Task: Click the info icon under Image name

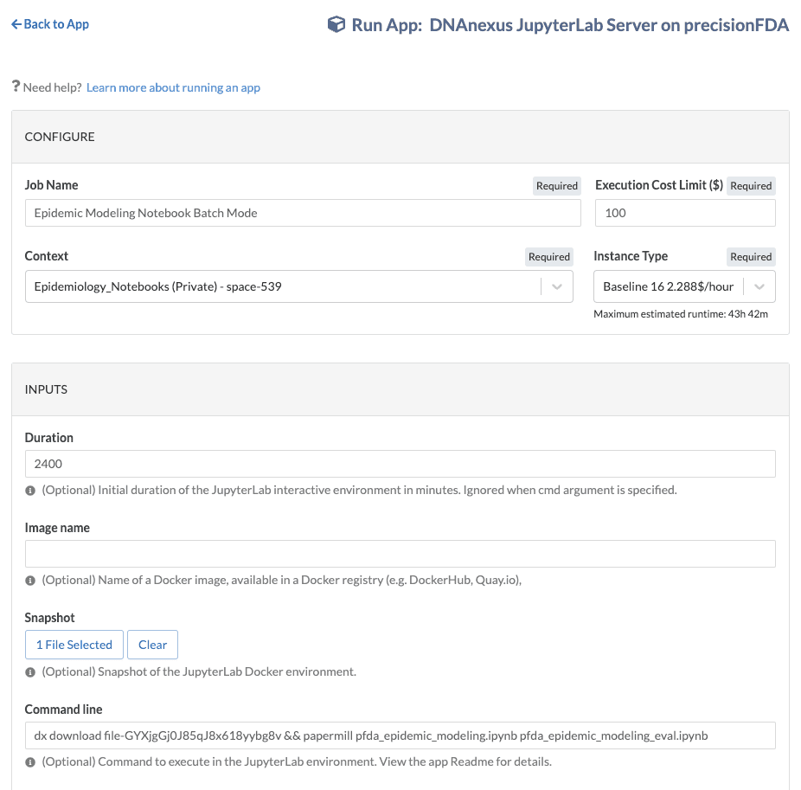Action: (30, 581)
